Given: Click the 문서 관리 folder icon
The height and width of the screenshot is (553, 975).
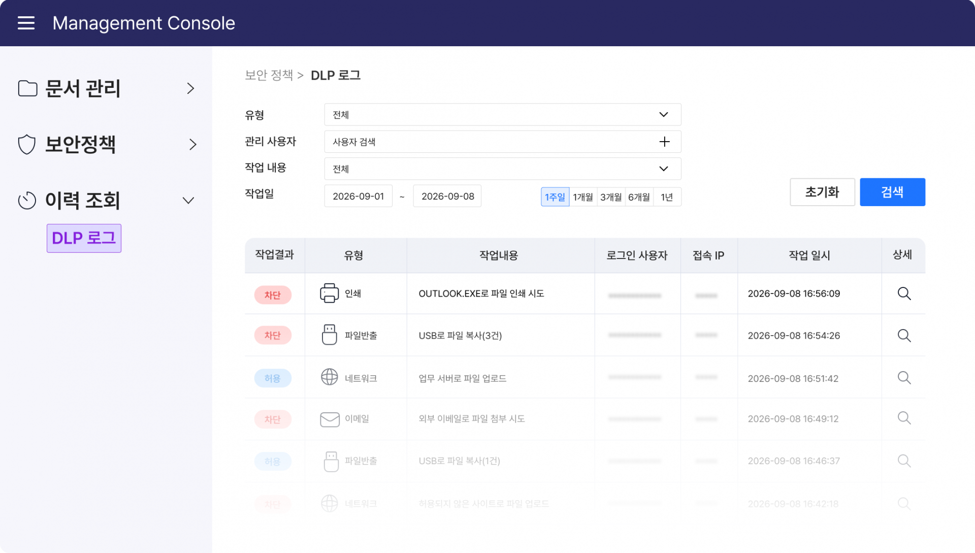Looking at the screenshot, I should 27,88.
